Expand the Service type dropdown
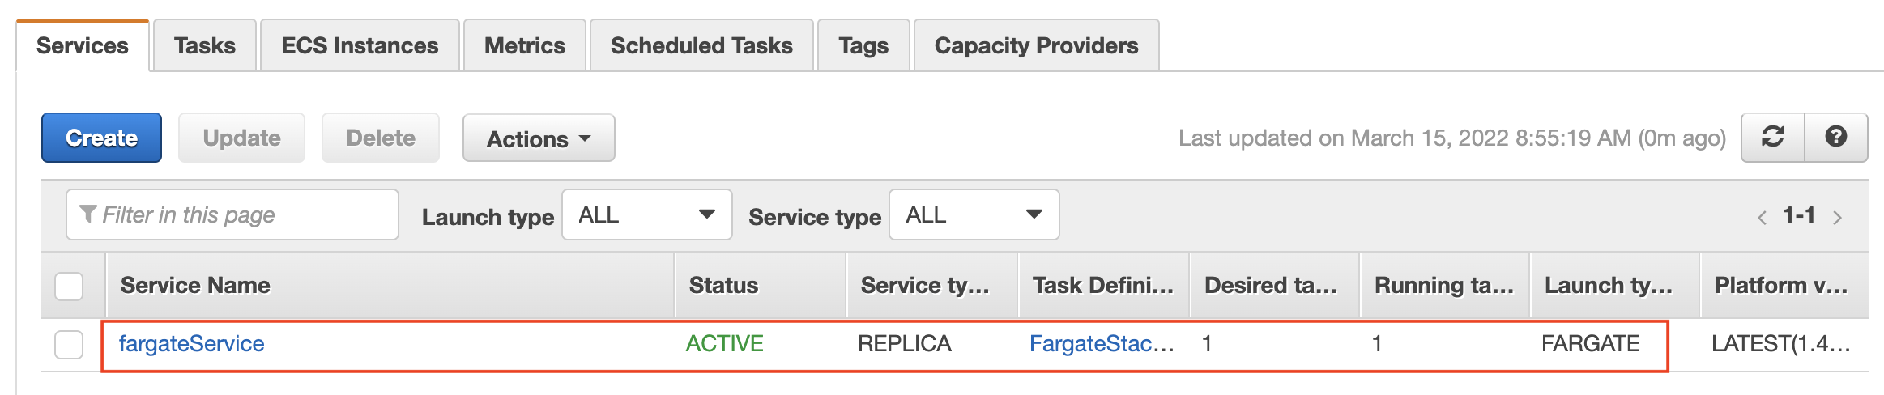The width and height of the screenshot is (1884, 395). (x=974, y=214)
